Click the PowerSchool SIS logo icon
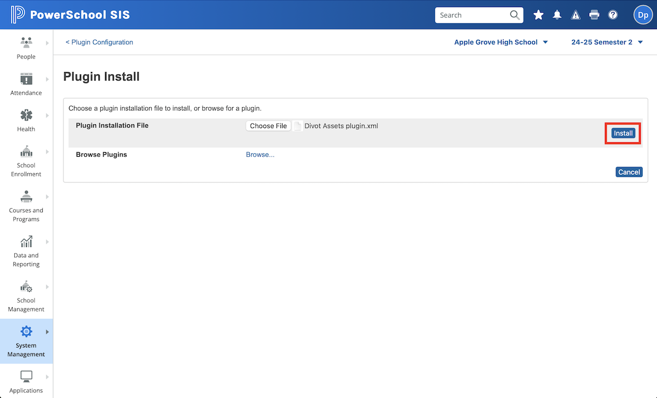The image size is (657, 398). click(x=18, y=15)
